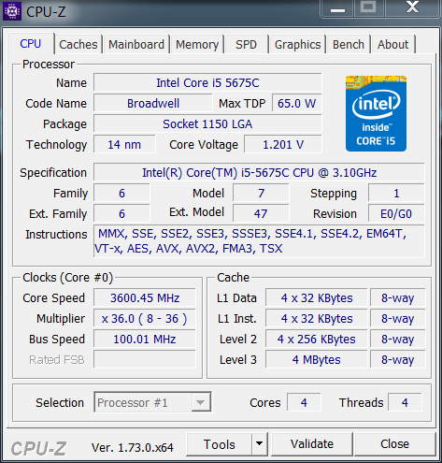Viewport: 442px width, 463px height.
Task: Click the Model value 7
Action: pyautogui.click(x=261, y=193)
